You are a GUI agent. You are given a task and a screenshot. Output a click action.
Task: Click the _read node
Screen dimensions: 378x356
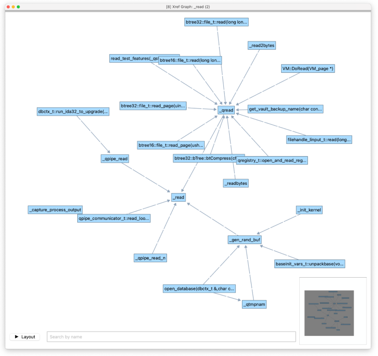[178, 197]
